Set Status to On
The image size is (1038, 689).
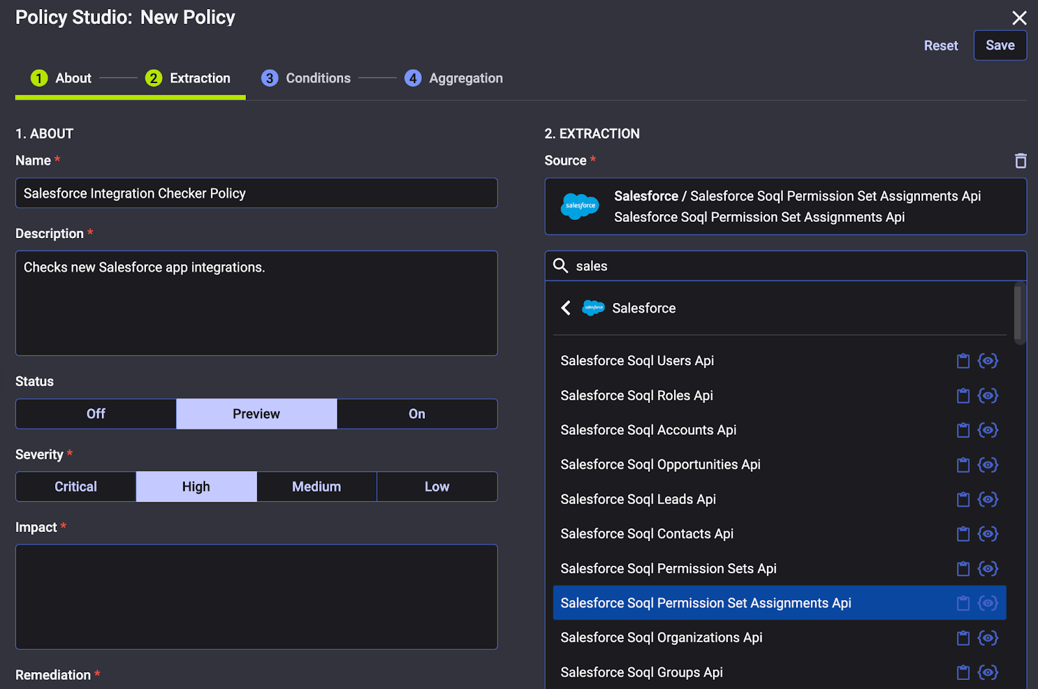tap(417, 414)
